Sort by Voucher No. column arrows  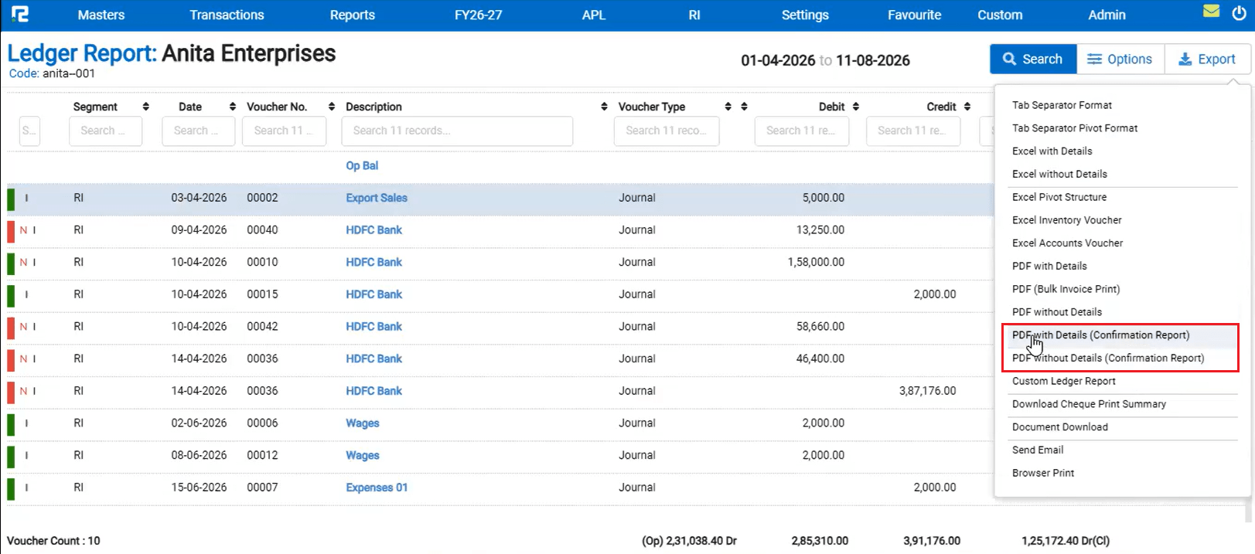coord(332,107)
